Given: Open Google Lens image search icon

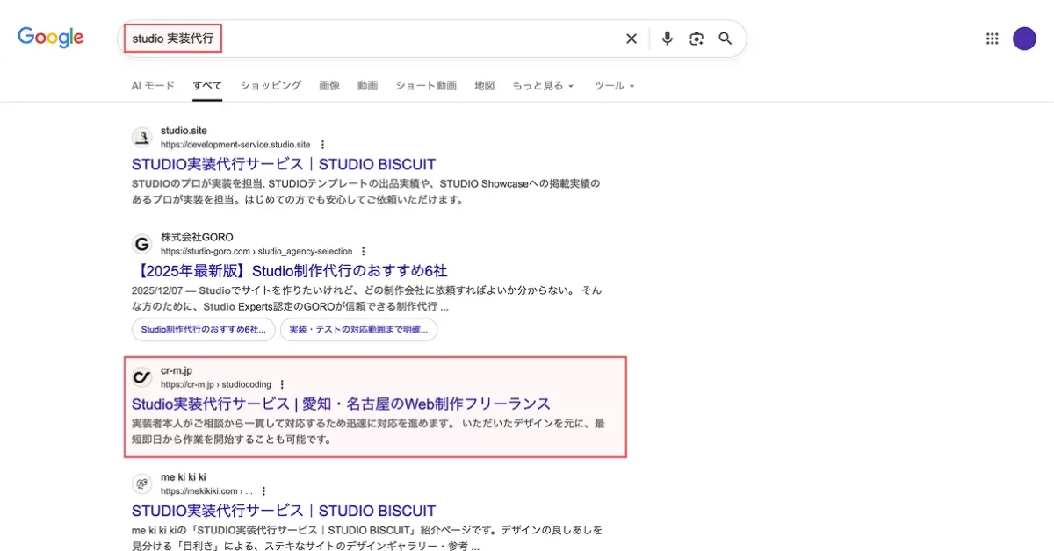Looking at the screenshot, I should (697, 39).
